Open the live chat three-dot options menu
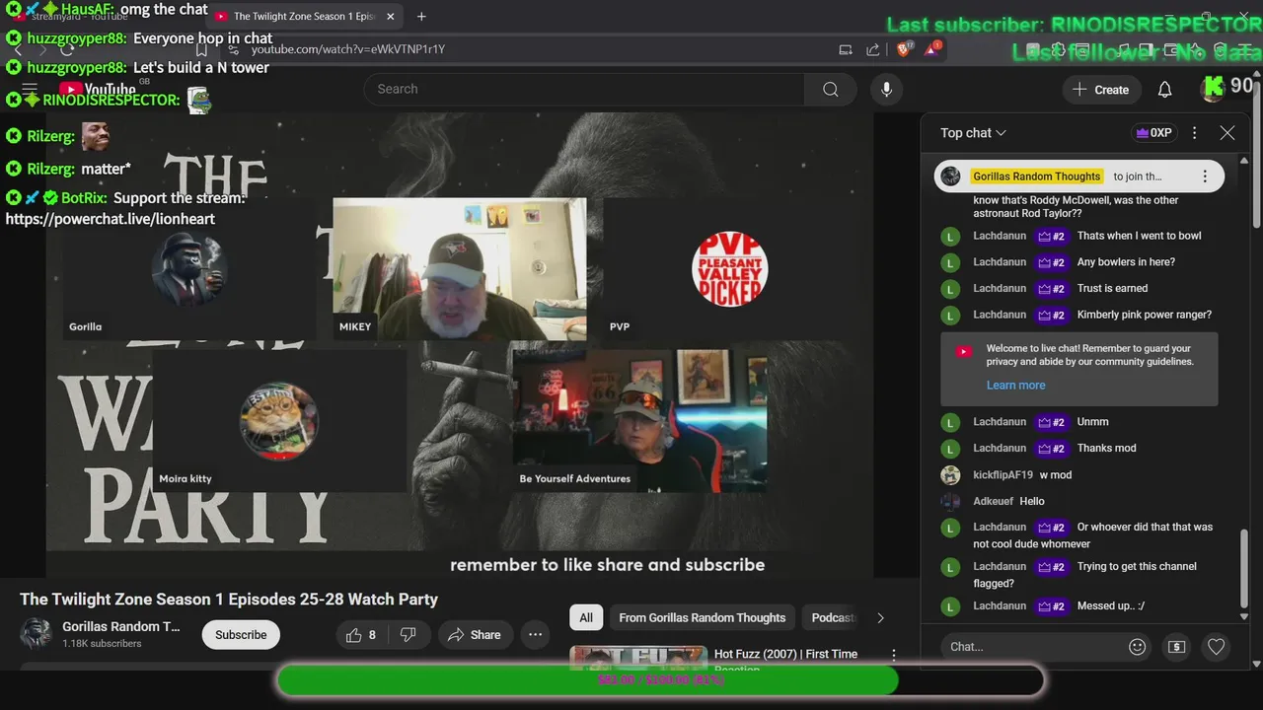 click(1194, 133)
